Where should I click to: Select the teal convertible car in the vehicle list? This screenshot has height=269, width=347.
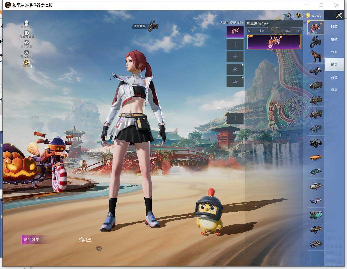316,172
